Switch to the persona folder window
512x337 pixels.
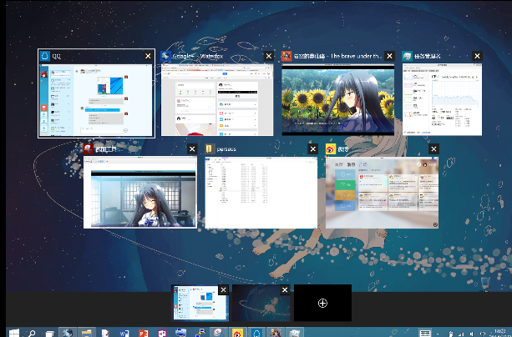click(x=261, y=191)
